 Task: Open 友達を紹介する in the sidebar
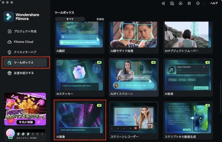25,73
